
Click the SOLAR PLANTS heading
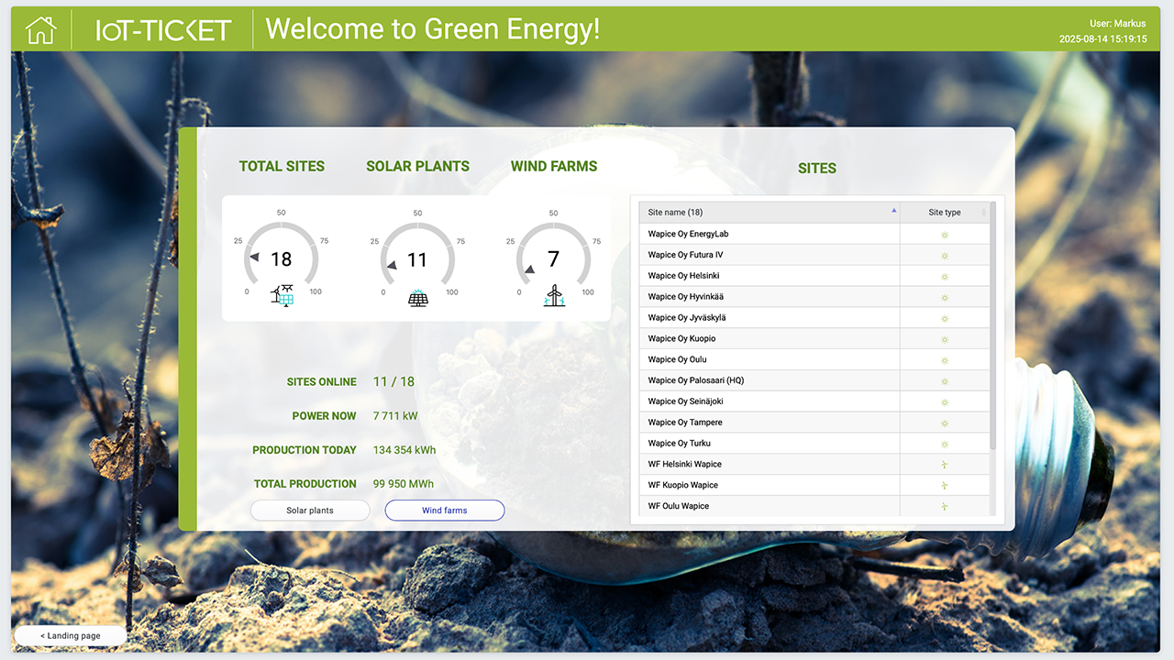point(417,167)
